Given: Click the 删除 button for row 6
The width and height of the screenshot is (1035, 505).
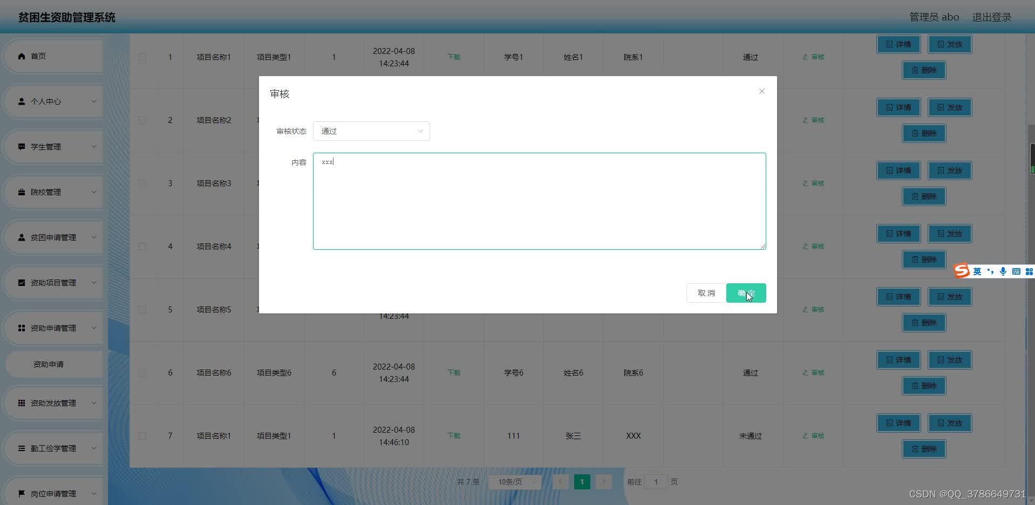Looking at the screenshot, I should coord(924,386).
